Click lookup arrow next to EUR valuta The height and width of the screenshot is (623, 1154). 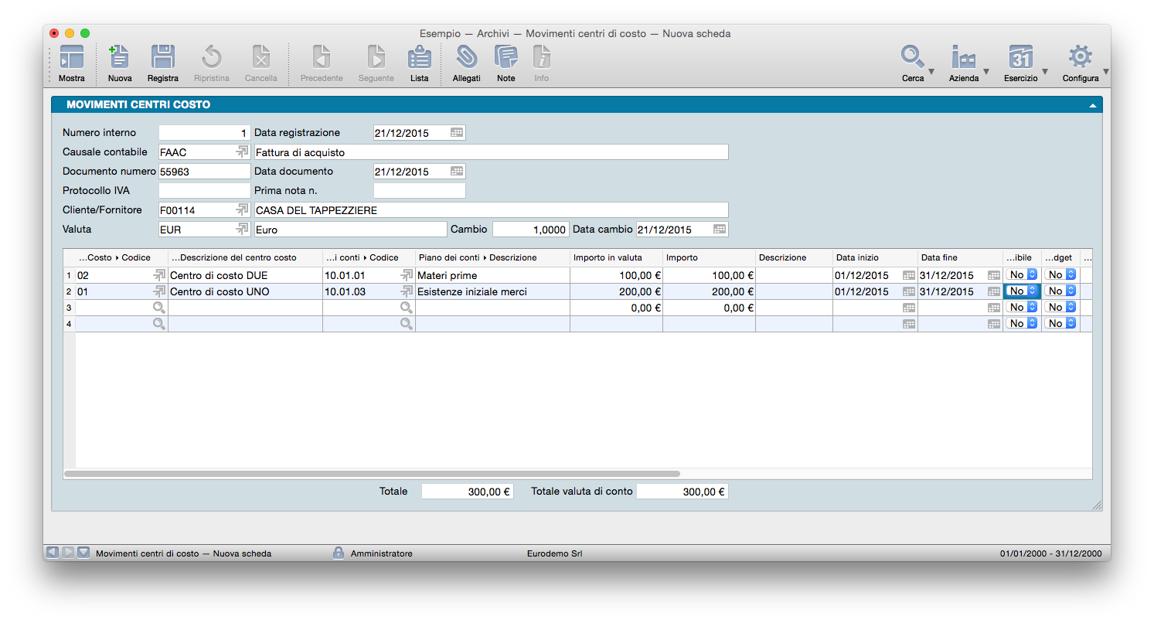(242, 230)
